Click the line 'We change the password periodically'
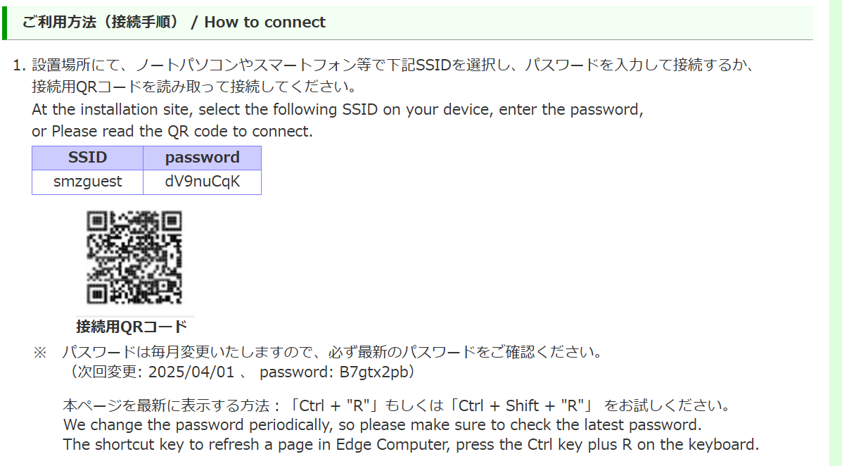842x466 pixels. 383,425
